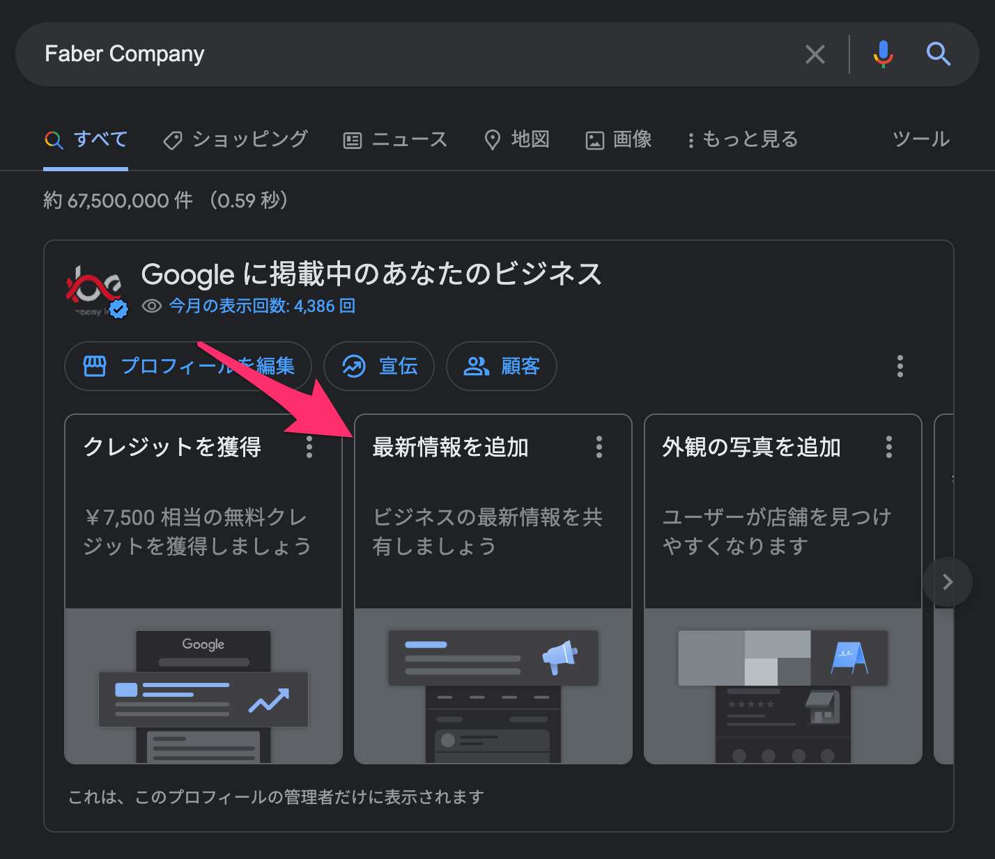
Task: Click the ビジネスの最新情報を共有しましょう text
Action: (x=488, y=532)
